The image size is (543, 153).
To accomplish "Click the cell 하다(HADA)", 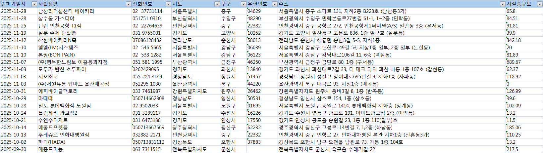I will coord(84,142).
